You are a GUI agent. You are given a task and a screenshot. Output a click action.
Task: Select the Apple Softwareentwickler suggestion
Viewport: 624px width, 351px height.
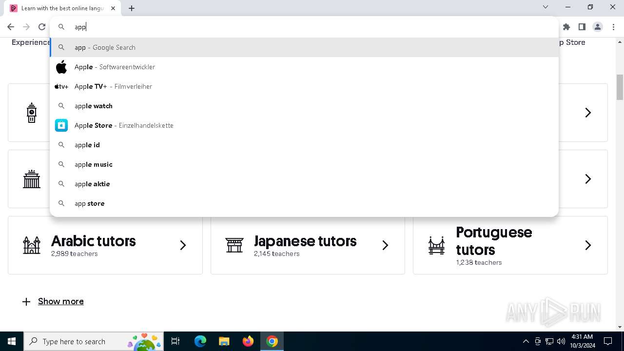click(304, 67)
